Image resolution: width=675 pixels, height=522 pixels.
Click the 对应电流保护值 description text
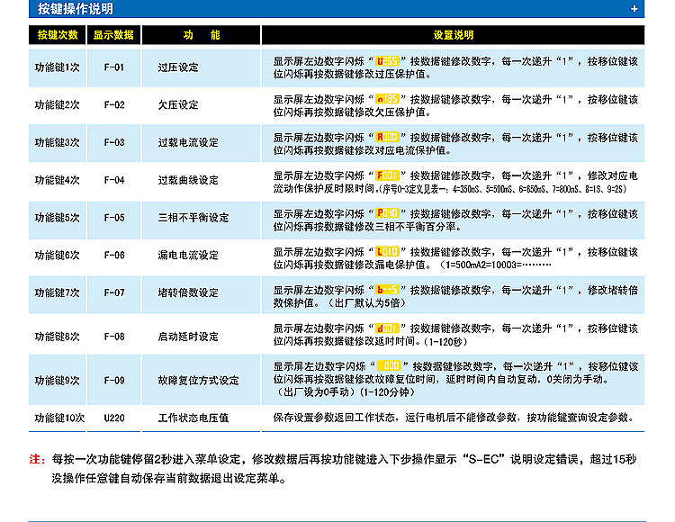point(410,150)
